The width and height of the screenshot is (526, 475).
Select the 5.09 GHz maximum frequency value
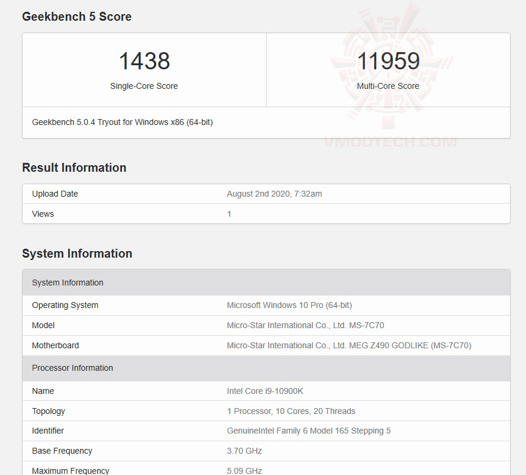(245, 471)
